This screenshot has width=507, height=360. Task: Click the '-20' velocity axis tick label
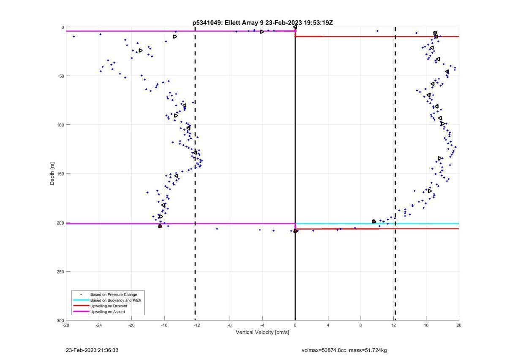click(131, 325)
